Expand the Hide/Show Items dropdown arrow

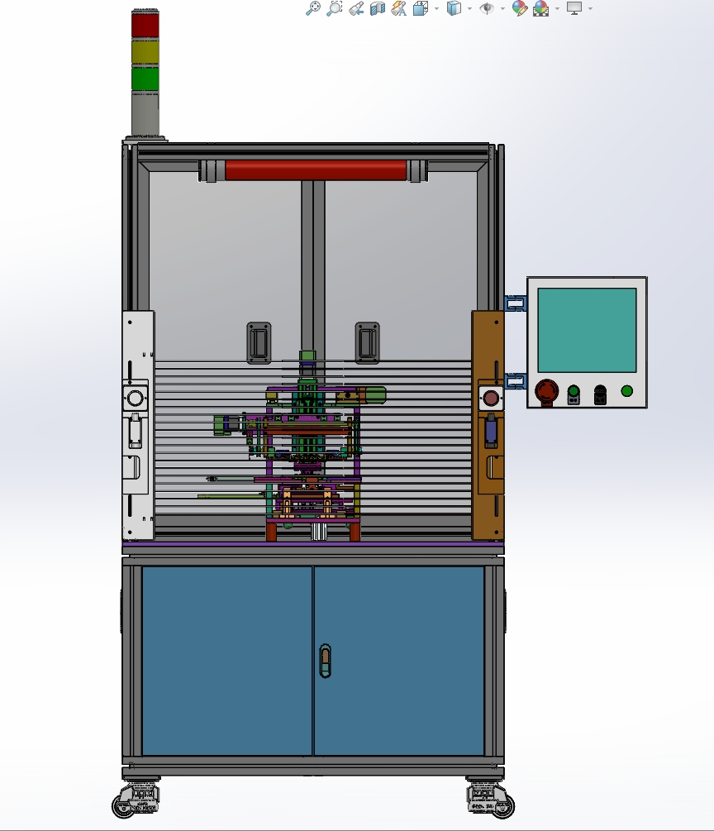click(502, 8)
